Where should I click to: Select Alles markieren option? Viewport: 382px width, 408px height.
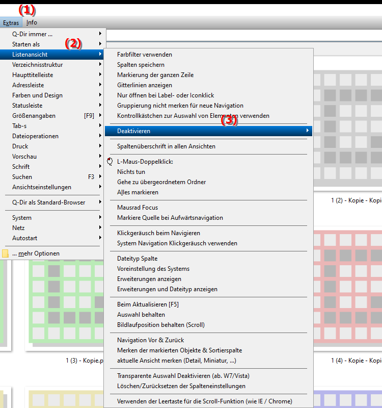tap(208, 192)
